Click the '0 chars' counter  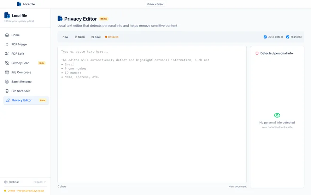point(62,187)
